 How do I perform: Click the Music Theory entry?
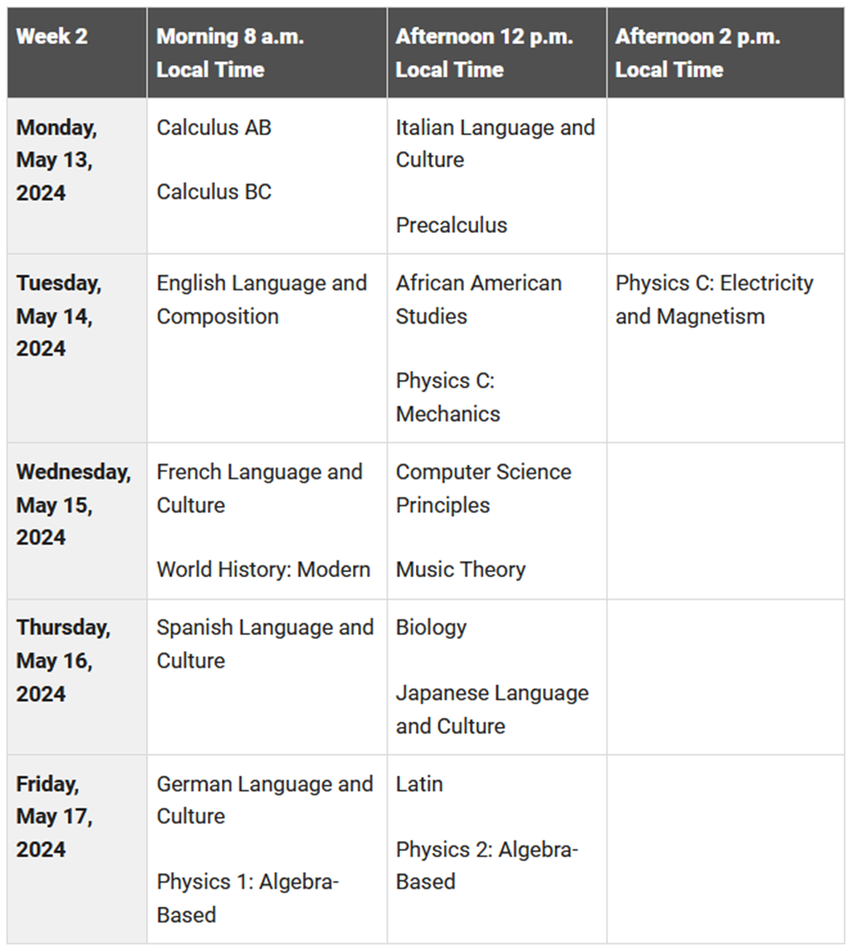tap(461, 570)
